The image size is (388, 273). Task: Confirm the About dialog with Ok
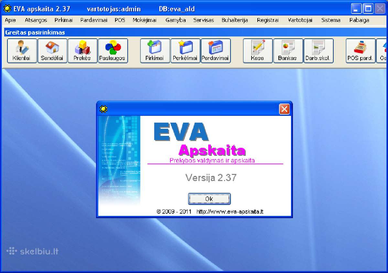(209, 199)
